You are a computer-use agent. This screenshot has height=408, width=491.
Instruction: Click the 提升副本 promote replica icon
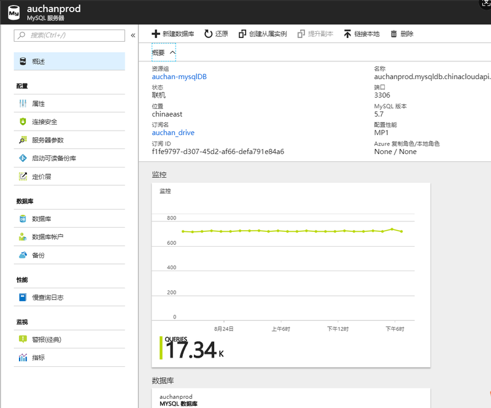click(301, 34)
